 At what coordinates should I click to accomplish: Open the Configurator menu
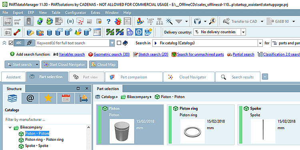pos(76,13)
